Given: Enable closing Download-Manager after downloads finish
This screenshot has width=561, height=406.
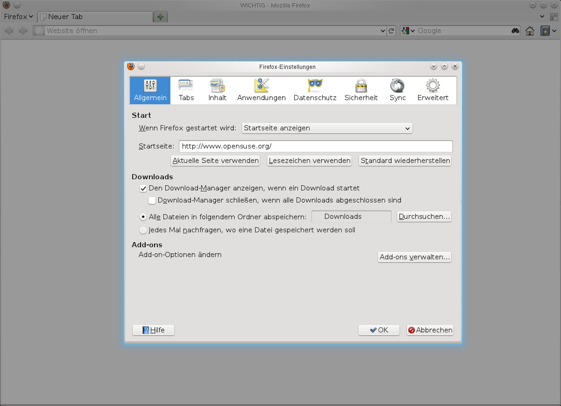Looking at the screenshot, I should 152,200.
